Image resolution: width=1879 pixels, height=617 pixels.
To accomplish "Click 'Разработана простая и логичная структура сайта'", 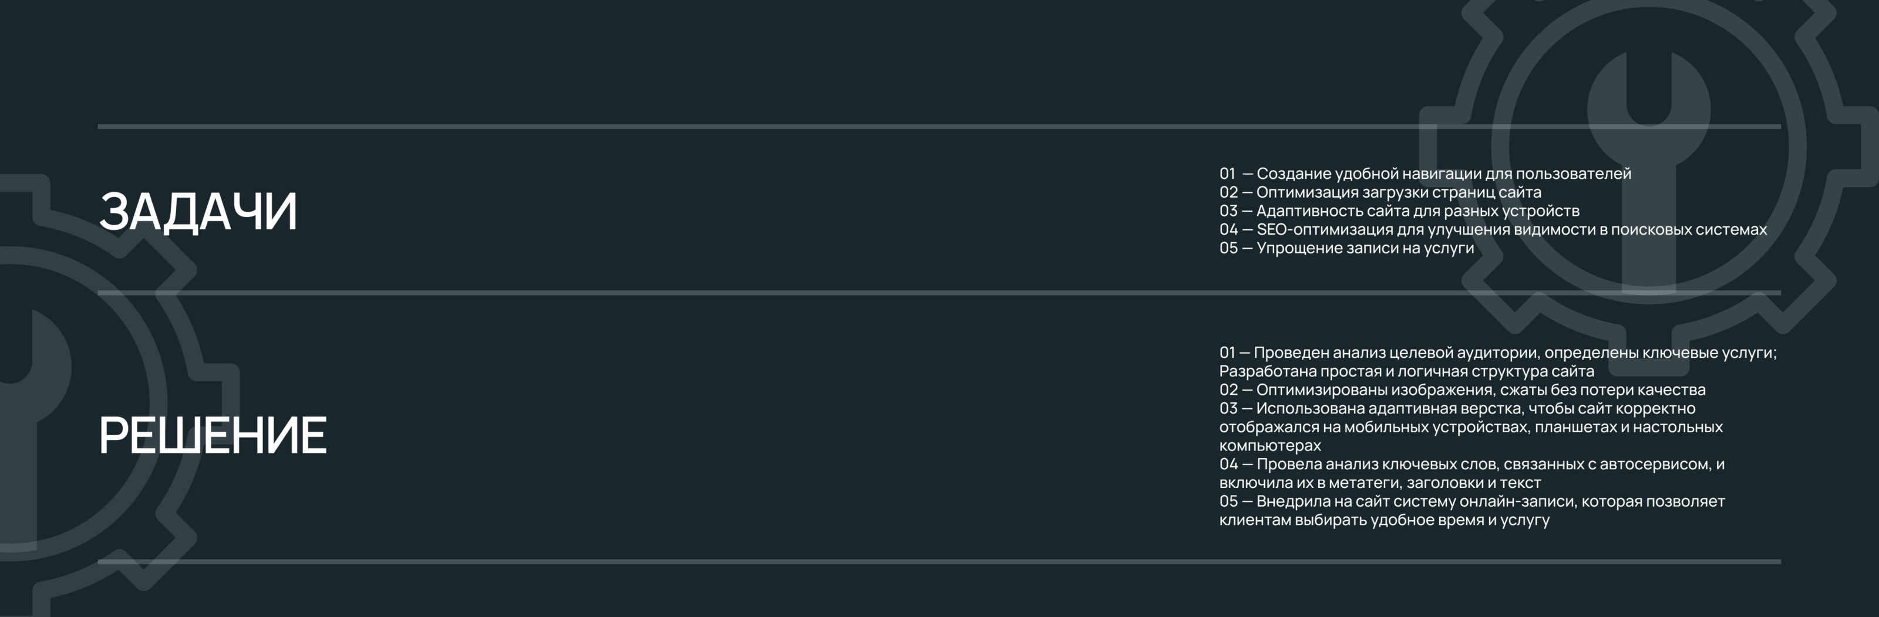I will coord(1406,371).
